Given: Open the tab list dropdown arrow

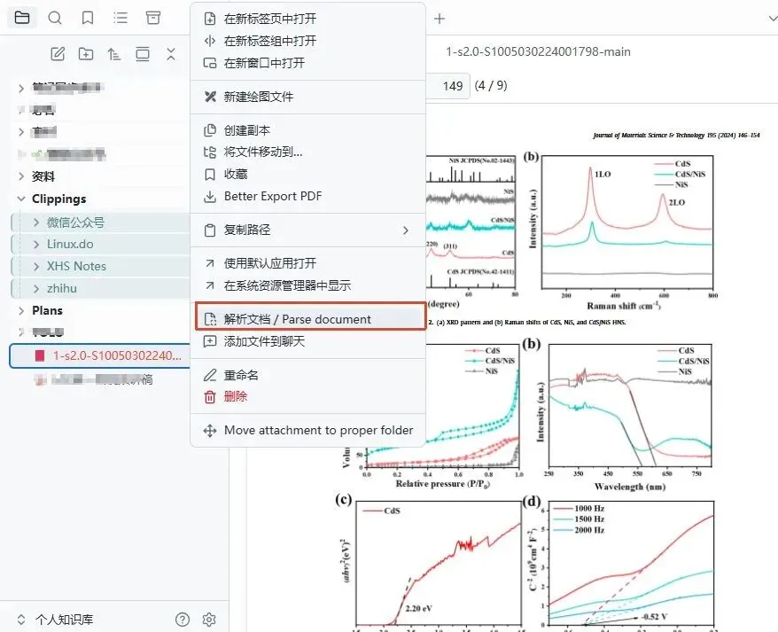Looking at the screenshot, I should [772, 19].
